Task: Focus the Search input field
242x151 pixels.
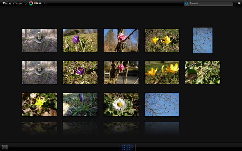Action: tap(210, 3)
